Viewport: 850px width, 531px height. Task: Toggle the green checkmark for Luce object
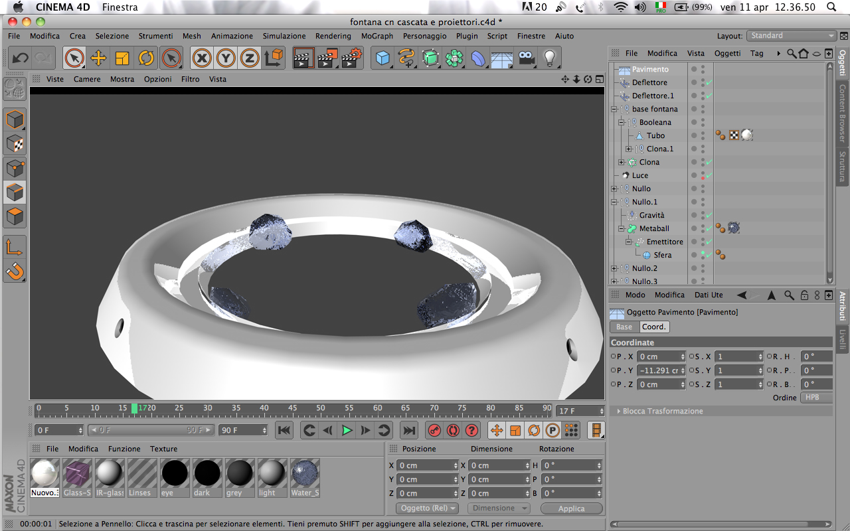(709, 175)
